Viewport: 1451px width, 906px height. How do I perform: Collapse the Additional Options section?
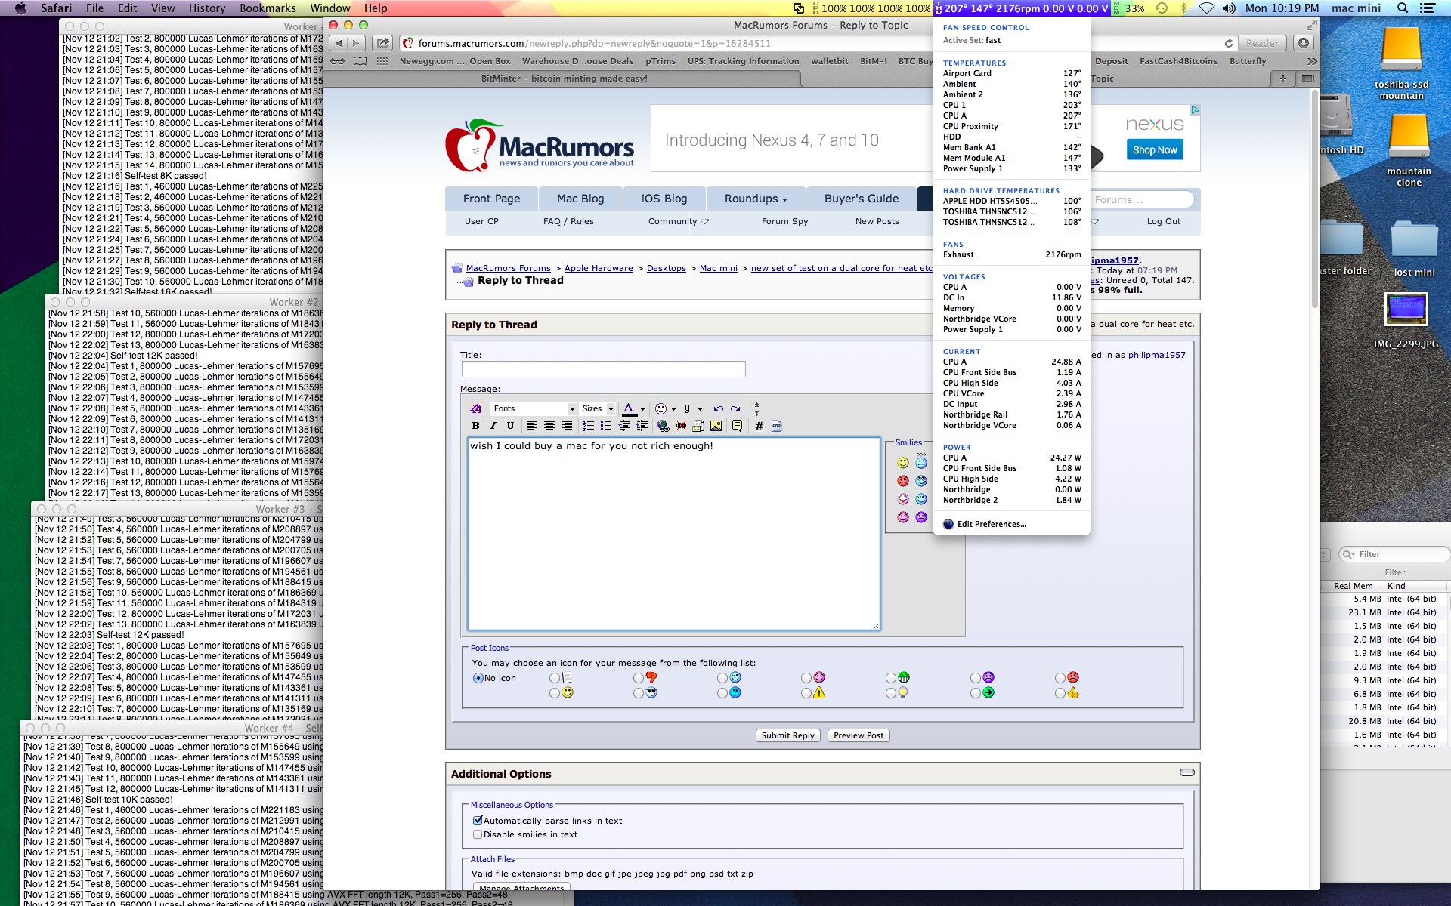[x=1187, y=772]
